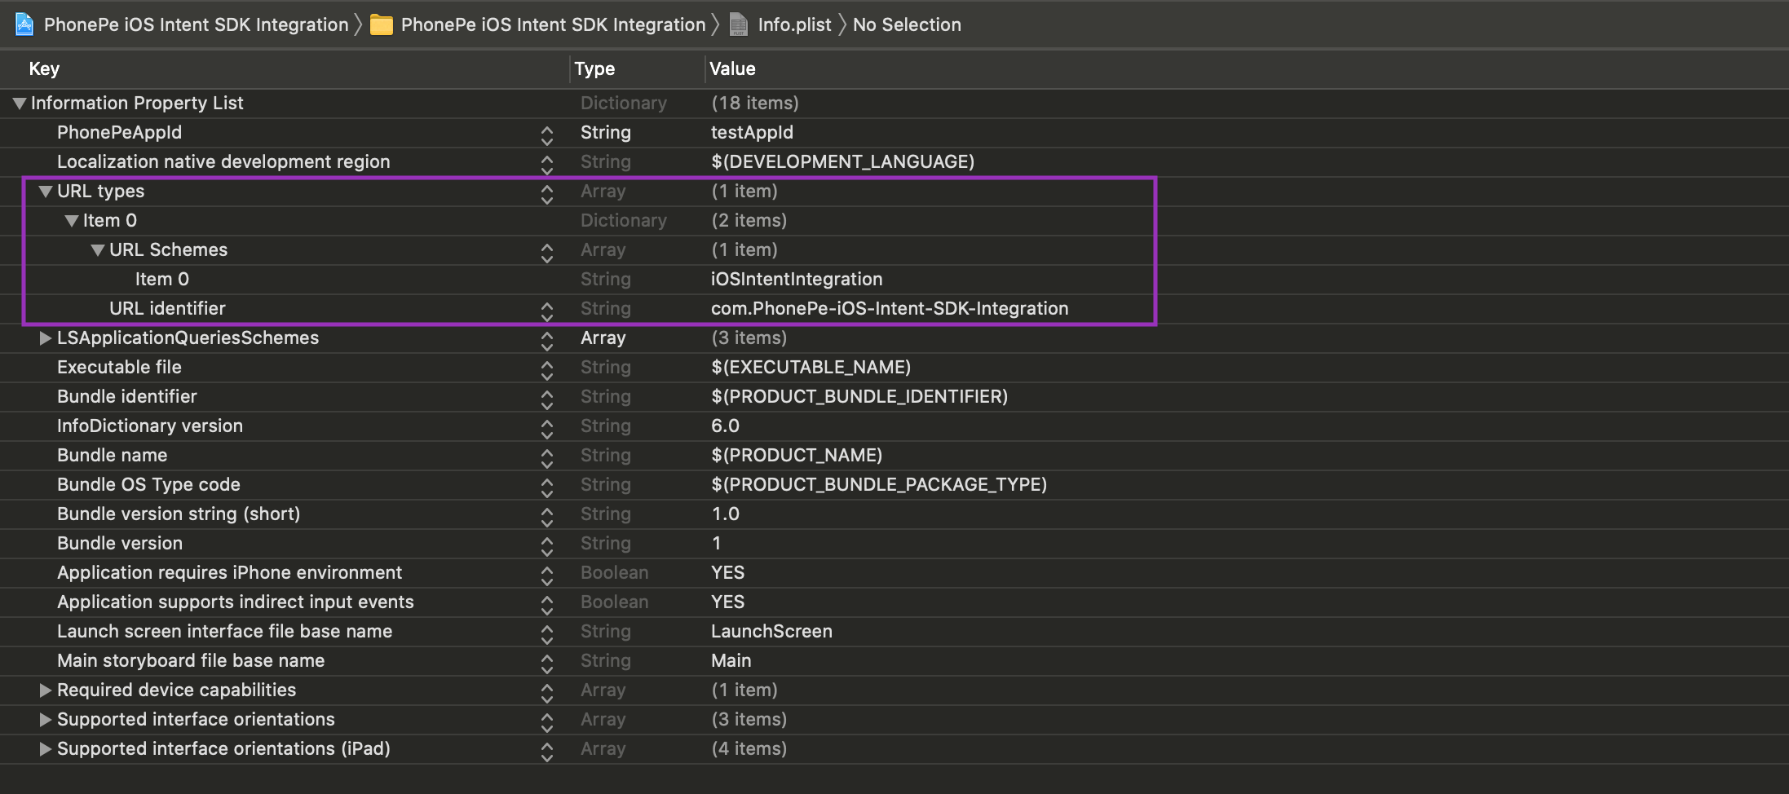Click the Value column header

pos(732,69)
